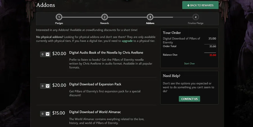The width and height of the screenshot is (253, 127).
Task: Click the 'Need Help?' heading
Action: [x=171, y=76]
